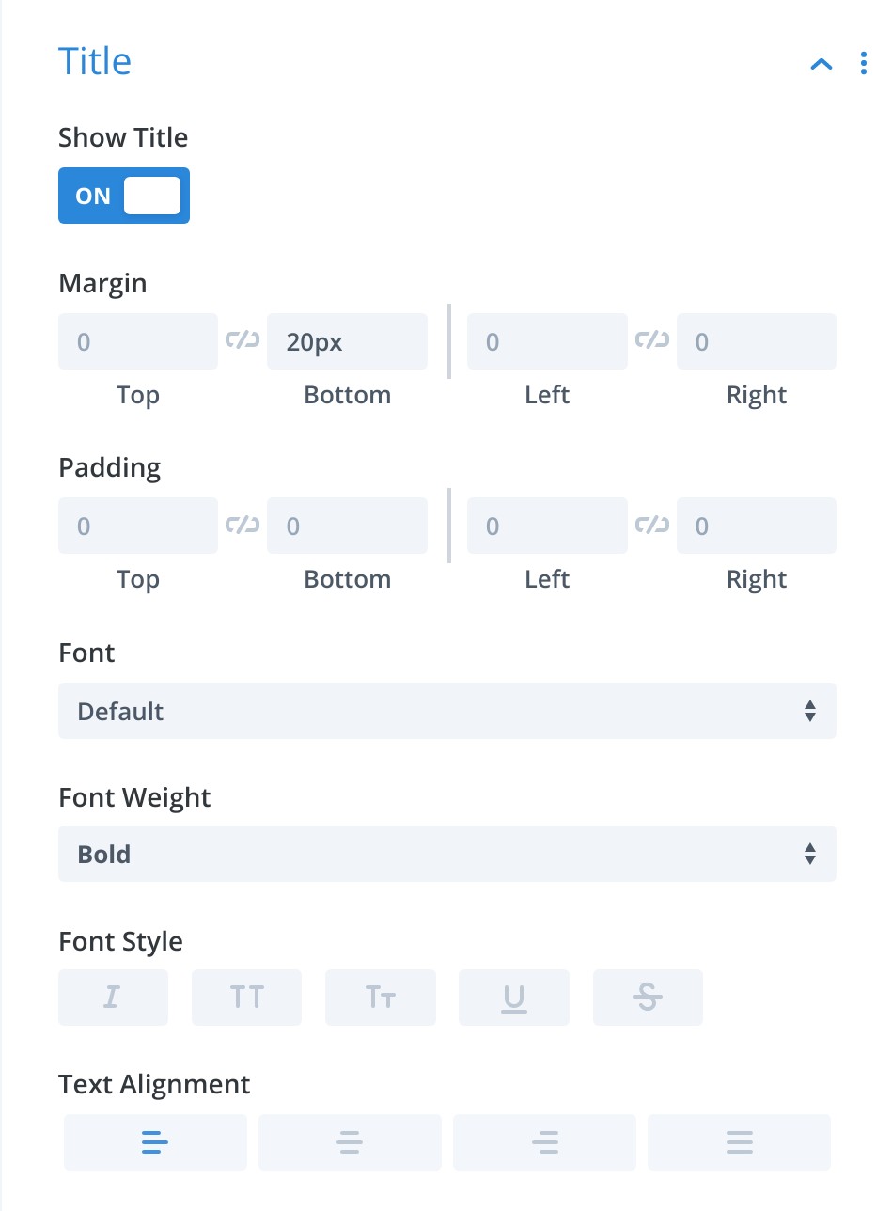The image size is (892, 1211).
Task: Open the Font dropdown
Action: pos(447,711)
